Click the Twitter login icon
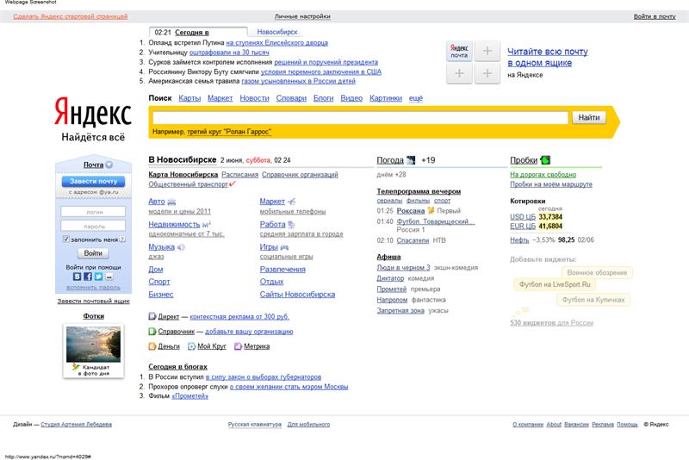689x460 pixels. tap(98, 277)
